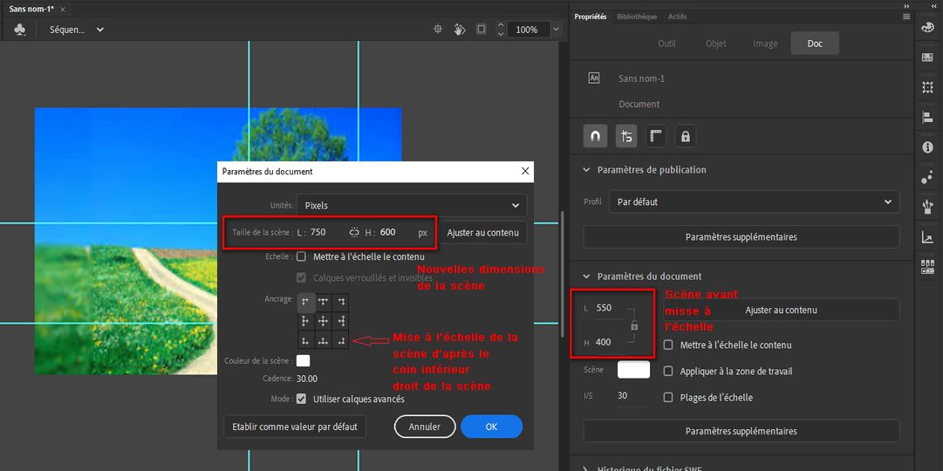
Task: Toggle the guides icon in Properties
Action: [x=626, y=137]
